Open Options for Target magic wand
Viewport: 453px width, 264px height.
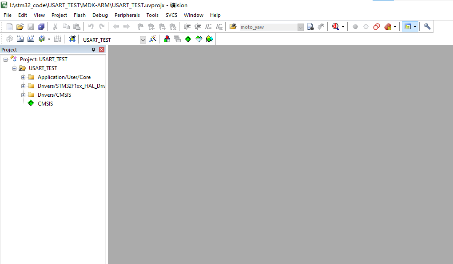coord(153,39)
